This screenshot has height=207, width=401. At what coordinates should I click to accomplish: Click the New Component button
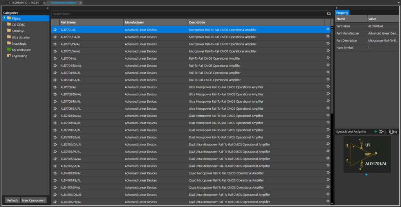point(34,200)
